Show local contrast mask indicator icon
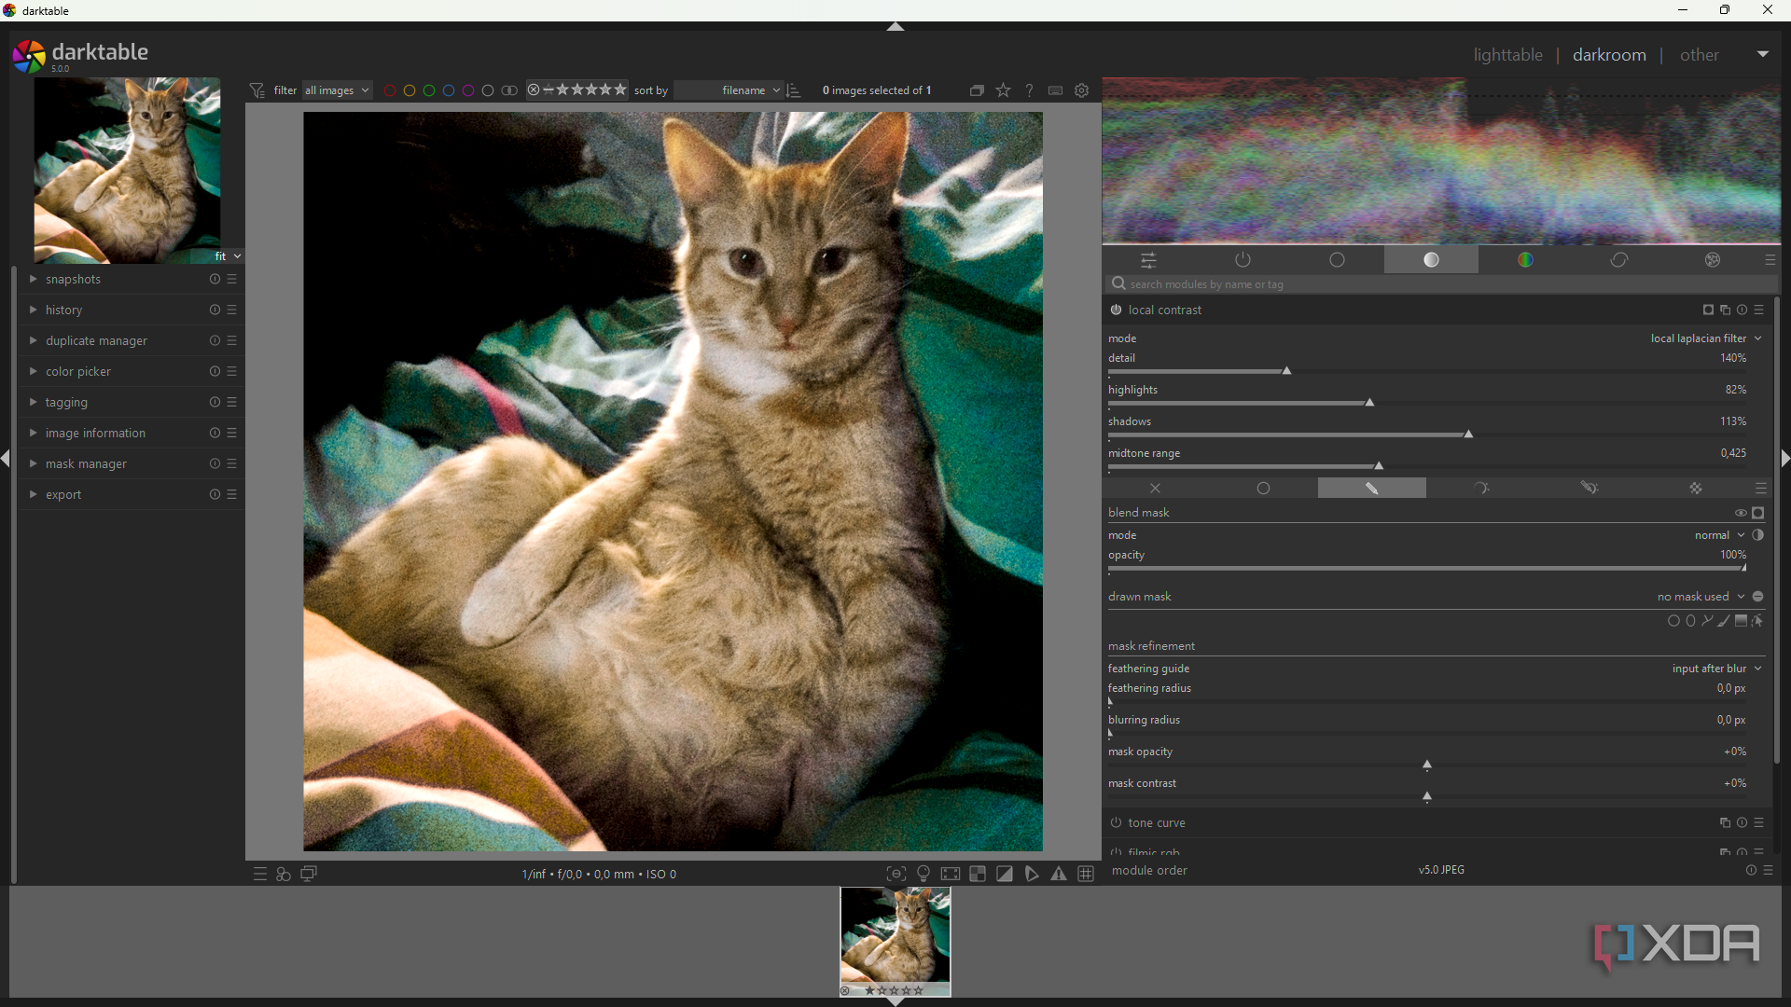Viewport: 1791px width, 1007px height. [x=1708, y=310]
